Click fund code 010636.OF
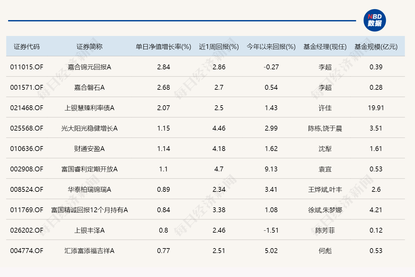 click(27, 149)
